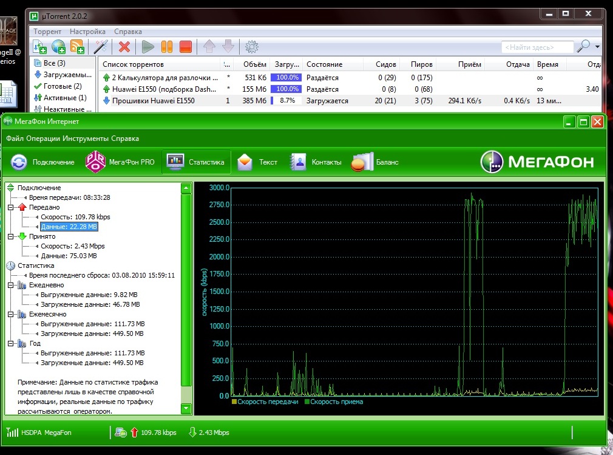Click the Скорость приема legend swatch
Viewport: 613px width, 455px height.
(307, 402)
